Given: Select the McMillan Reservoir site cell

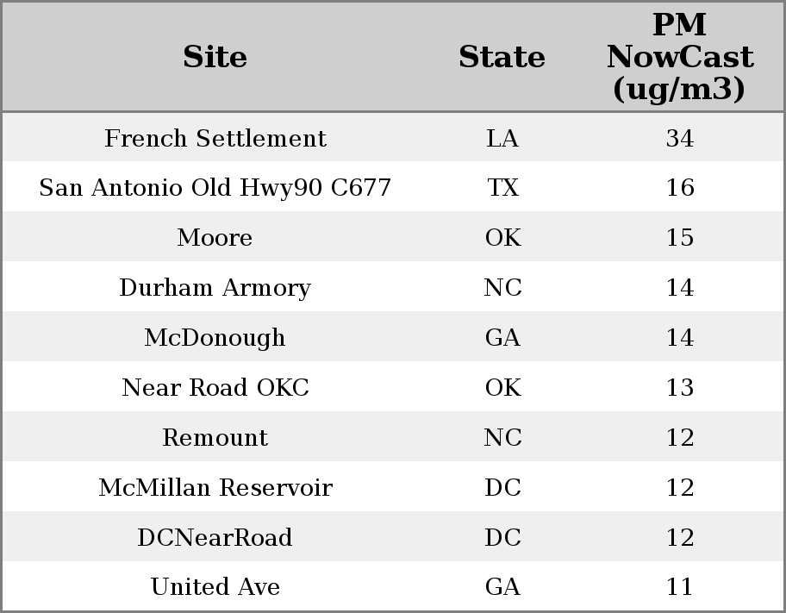Looking at the screenshot, I should (x=215, y=488).
